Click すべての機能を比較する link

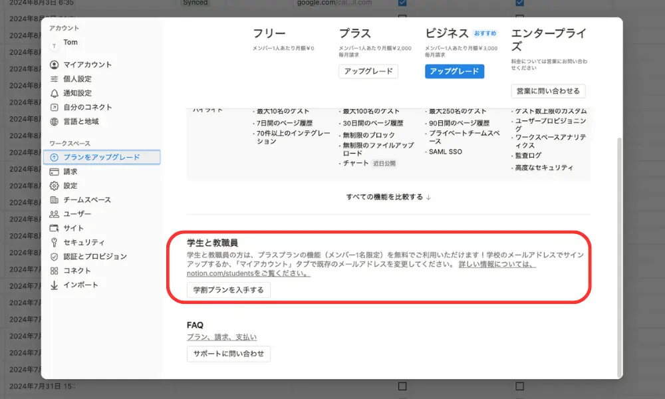tap(388, 197)
